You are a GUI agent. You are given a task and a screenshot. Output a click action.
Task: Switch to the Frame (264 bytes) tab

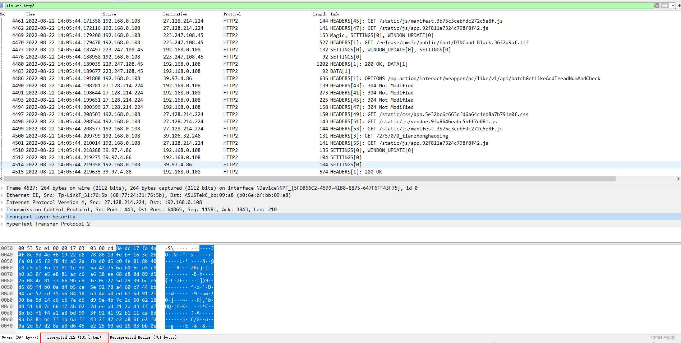tap(20, 338)
